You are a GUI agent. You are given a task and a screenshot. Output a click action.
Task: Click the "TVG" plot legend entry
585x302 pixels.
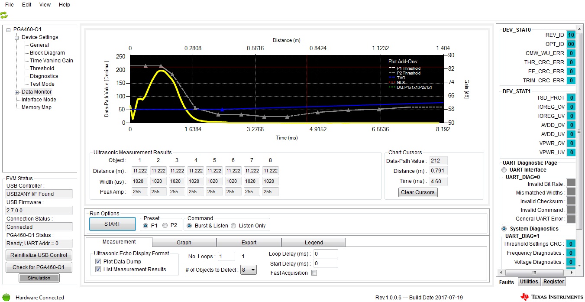401,78
